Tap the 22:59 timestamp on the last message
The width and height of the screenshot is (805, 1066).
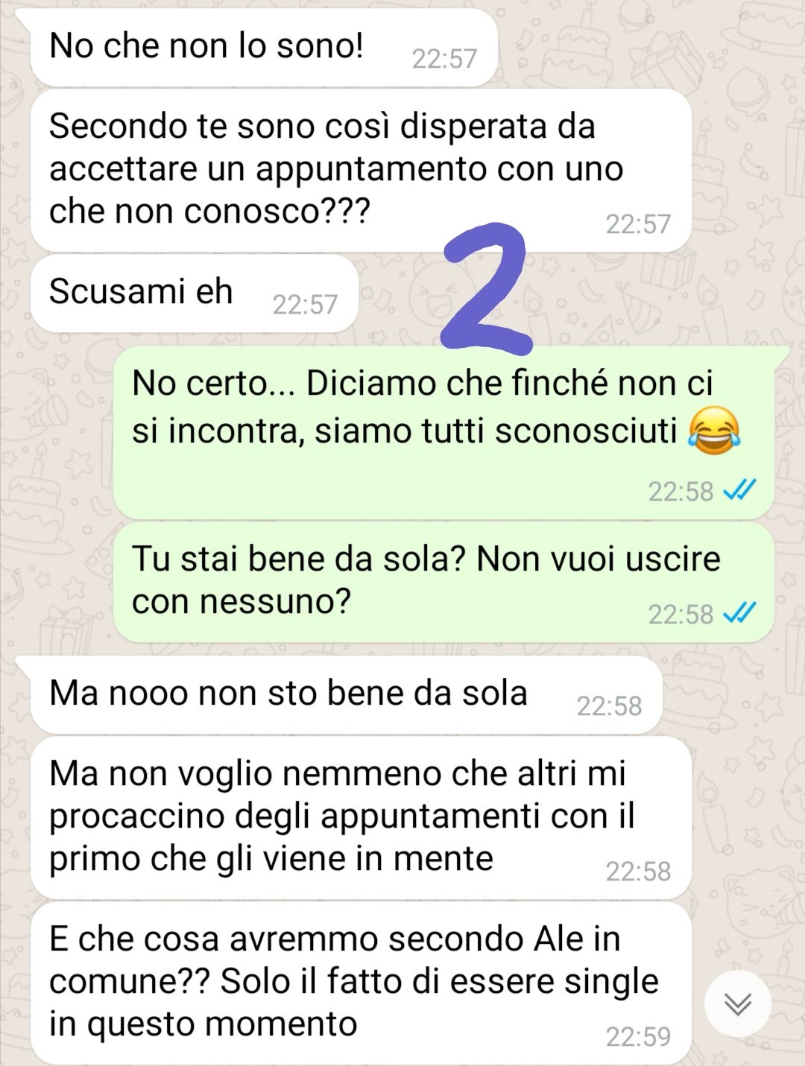tap(638, 1036)
